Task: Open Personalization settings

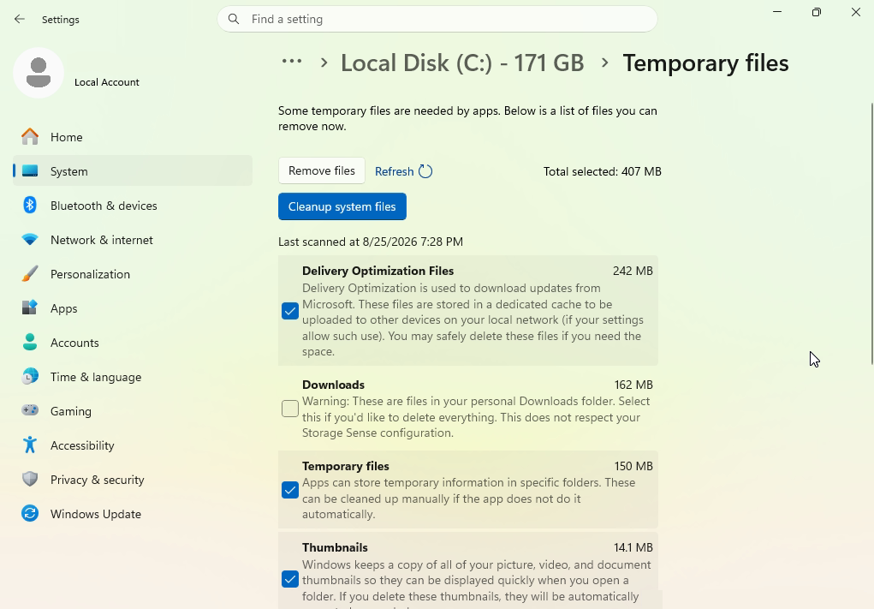Action: (x=133, y=274)
